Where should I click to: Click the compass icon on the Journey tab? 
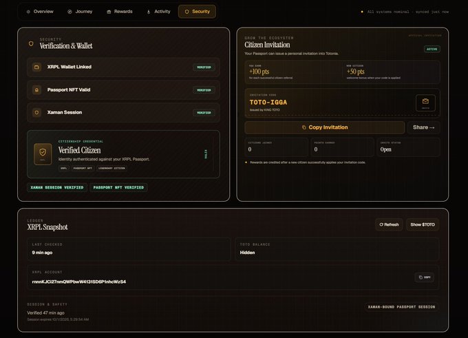pos(70,12)
